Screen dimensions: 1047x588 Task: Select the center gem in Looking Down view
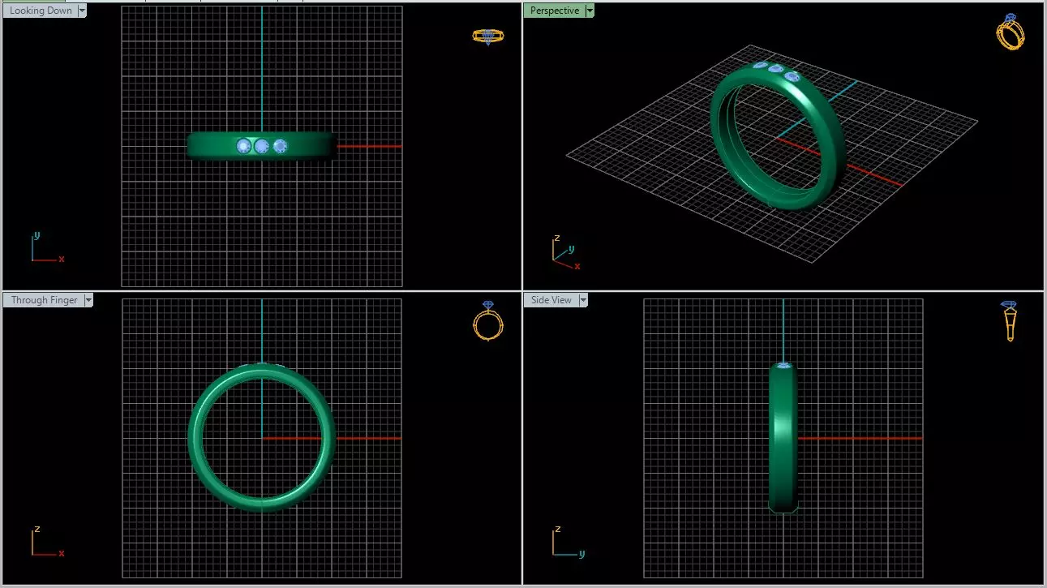pyautogui.click(x=261, y=146)
